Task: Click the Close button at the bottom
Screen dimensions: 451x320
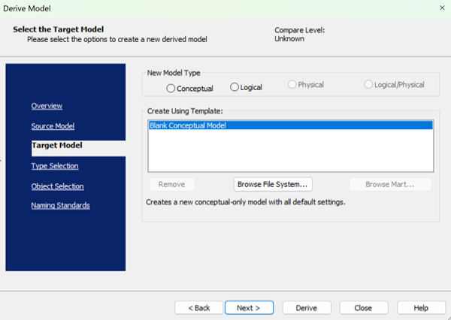Action: click(x=363, y=308)
